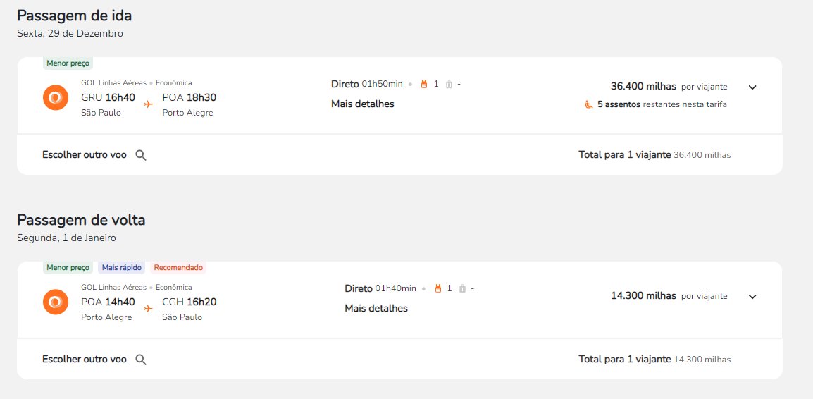Click the Menor preço tag on outbound flight

[x=68, y=63]
